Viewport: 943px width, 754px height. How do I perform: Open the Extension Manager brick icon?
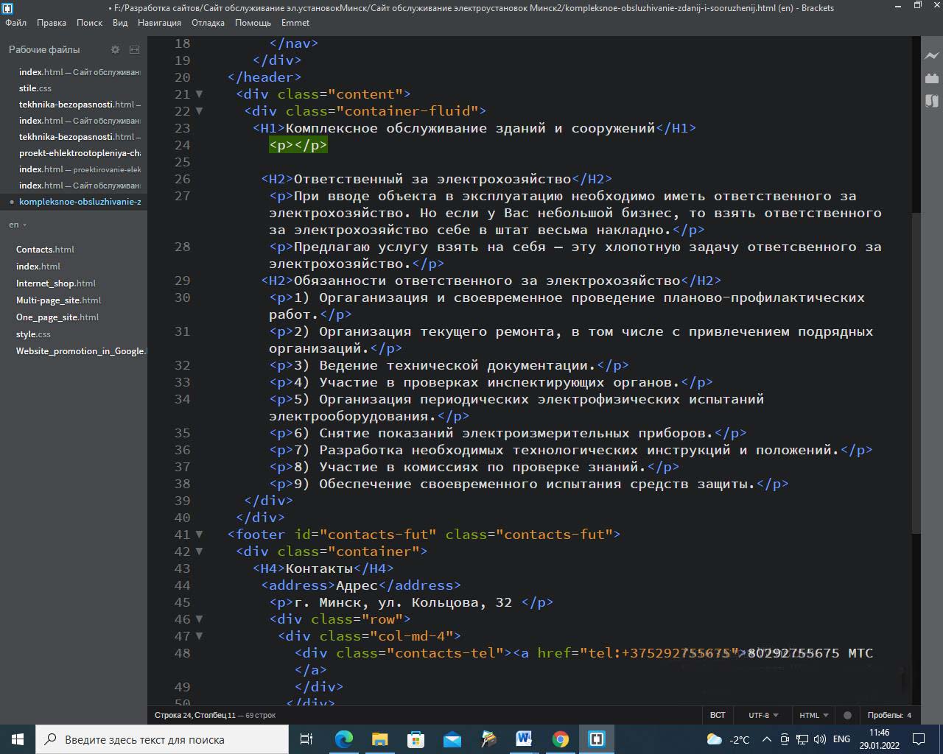(932, 78)
